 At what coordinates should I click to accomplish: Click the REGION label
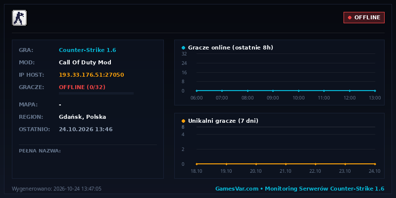[x=31, y=117]
